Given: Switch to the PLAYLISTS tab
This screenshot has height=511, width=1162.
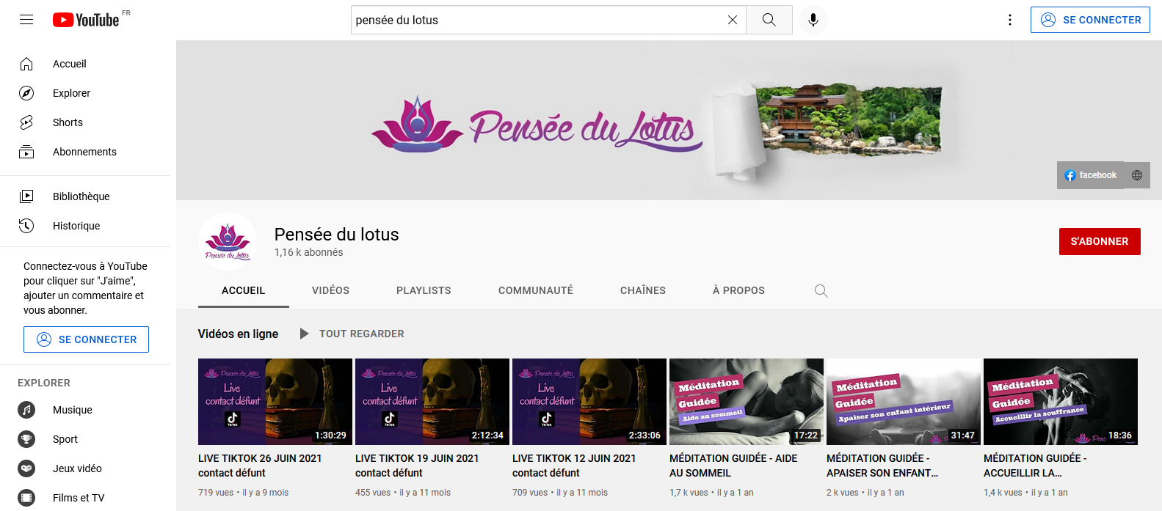Looking at the screenshot, I should (x=424, y=290).
